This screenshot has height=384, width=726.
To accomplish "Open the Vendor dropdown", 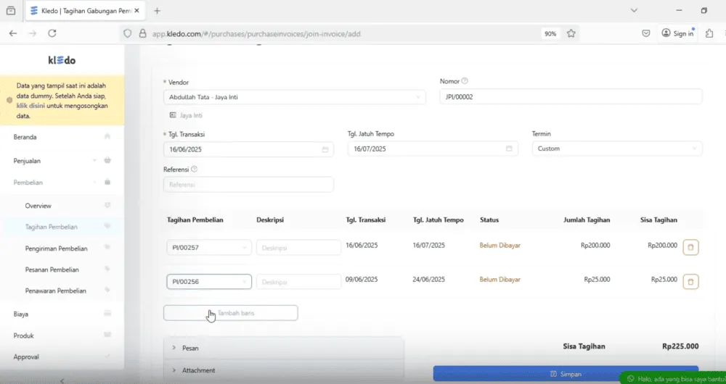I will 295,97.
